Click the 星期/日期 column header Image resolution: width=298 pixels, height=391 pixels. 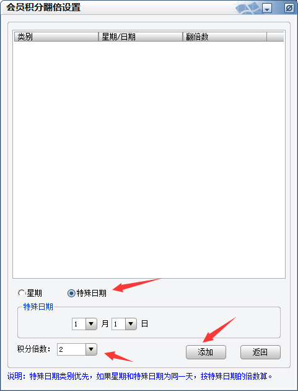coord(141,37)
